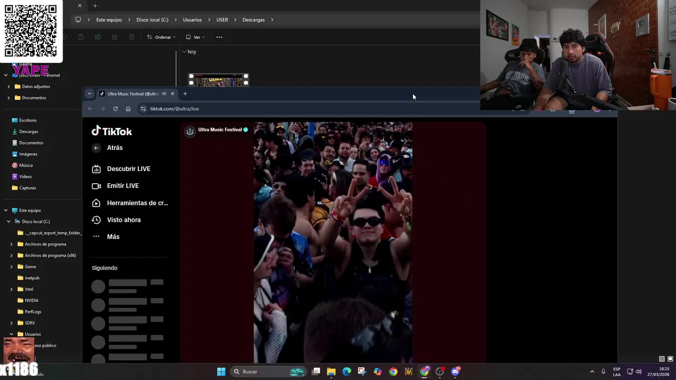Screen dimensions: 676x380
Task: Expand Archivos de programa folder
Action: pos(12,244)
